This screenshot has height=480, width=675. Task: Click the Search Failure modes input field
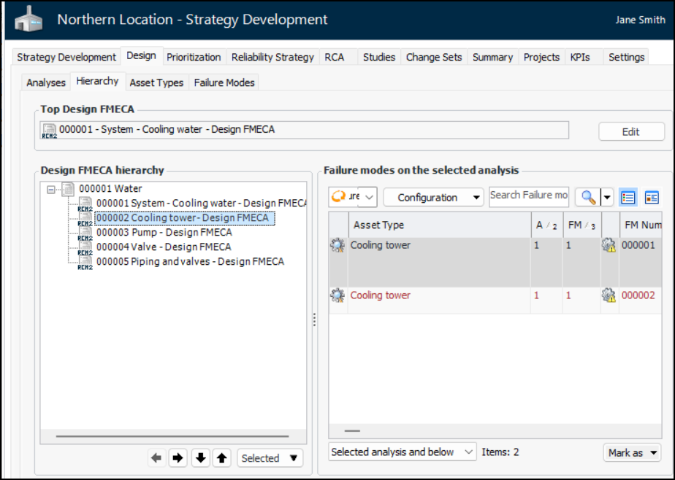point(528,196)
